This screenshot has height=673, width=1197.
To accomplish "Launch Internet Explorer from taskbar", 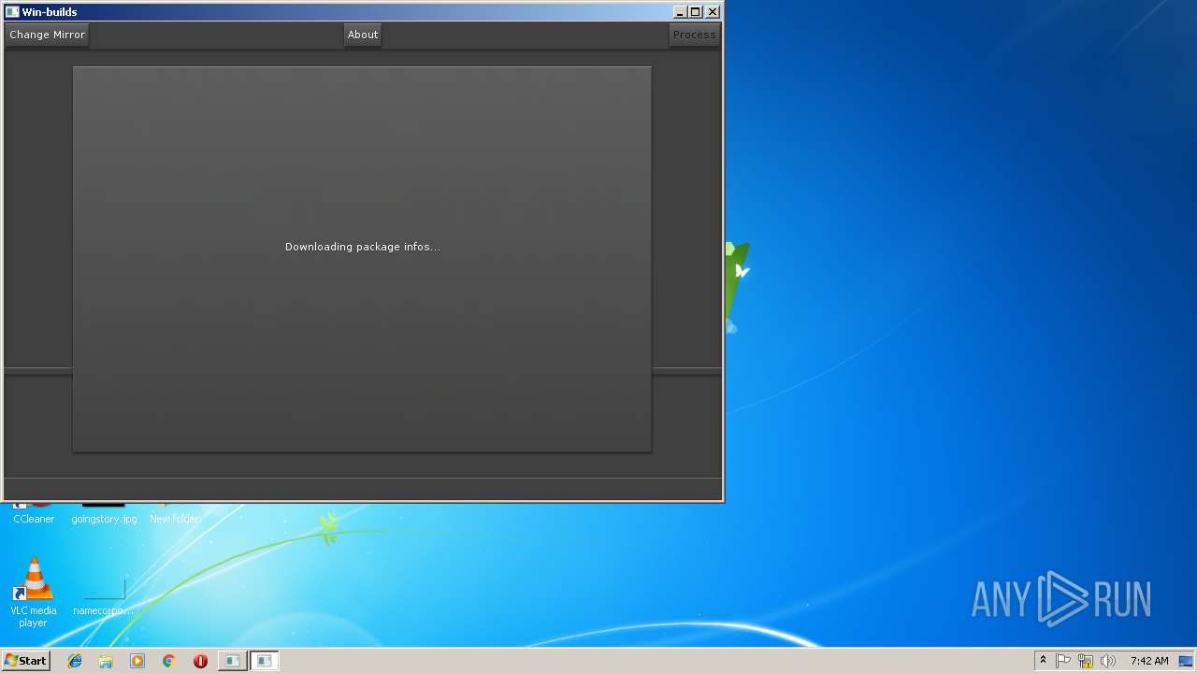I will click(x=75, y=661).
